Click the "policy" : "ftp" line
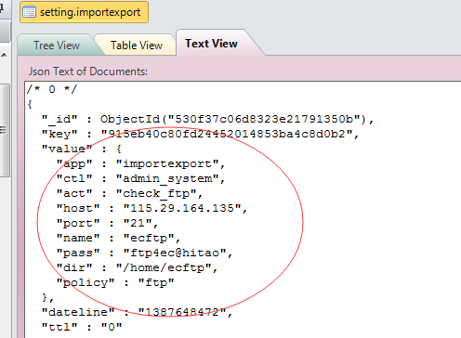Screen dimensions: 461x338 115,282
